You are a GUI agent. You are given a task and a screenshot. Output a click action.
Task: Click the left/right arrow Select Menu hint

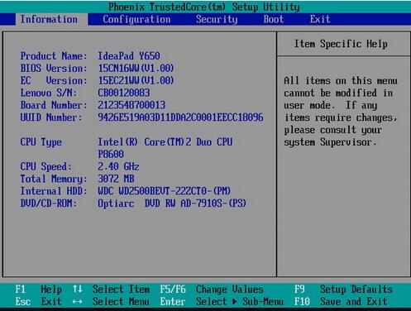(x=111, y=301)
